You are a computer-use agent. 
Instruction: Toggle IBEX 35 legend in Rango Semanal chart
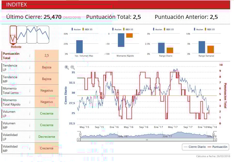210,29
